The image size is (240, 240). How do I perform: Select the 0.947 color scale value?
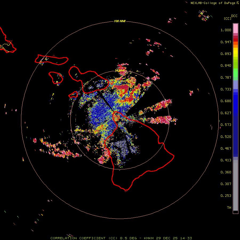pyautogui.click(x=226, y=42)
